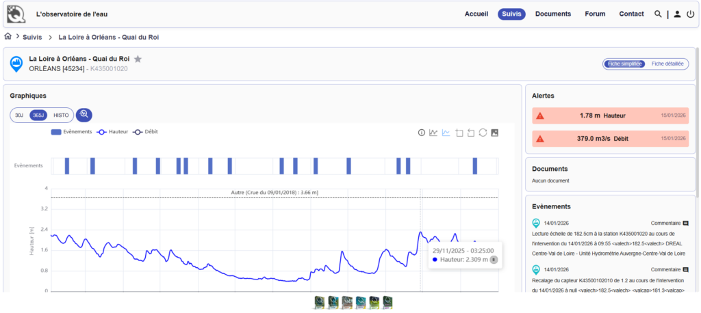This screenshot has height=313, width=701.
Task: Switch to Fiche détaillée view
Action: (x=667, y=64)
